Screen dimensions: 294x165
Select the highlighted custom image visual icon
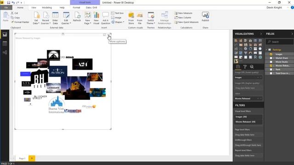(x=236, y=61)
